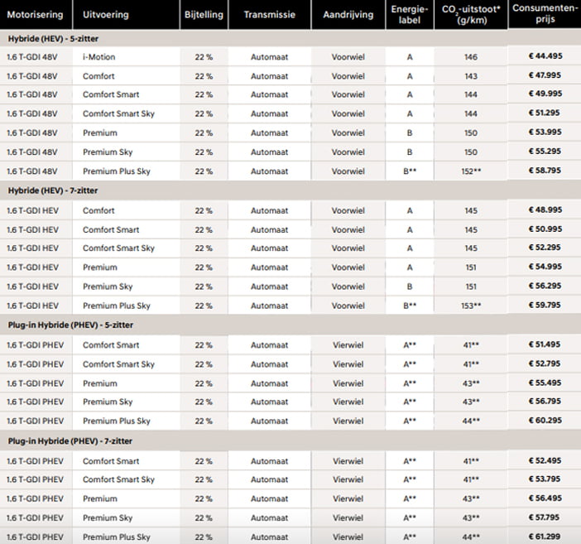Click the CO2 value 143
Screen dimensions: 581x544
471,76
